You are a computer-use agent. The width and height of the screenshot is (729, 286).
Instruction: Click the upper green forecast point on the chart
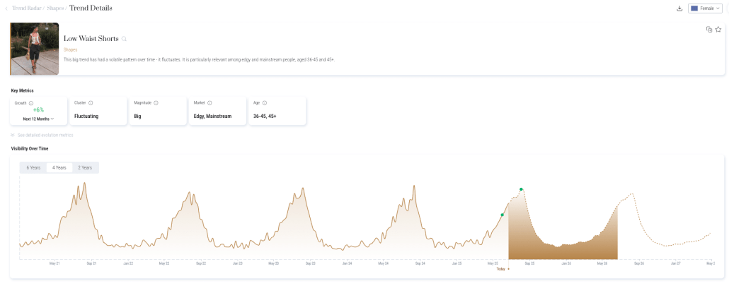(521, 189)
